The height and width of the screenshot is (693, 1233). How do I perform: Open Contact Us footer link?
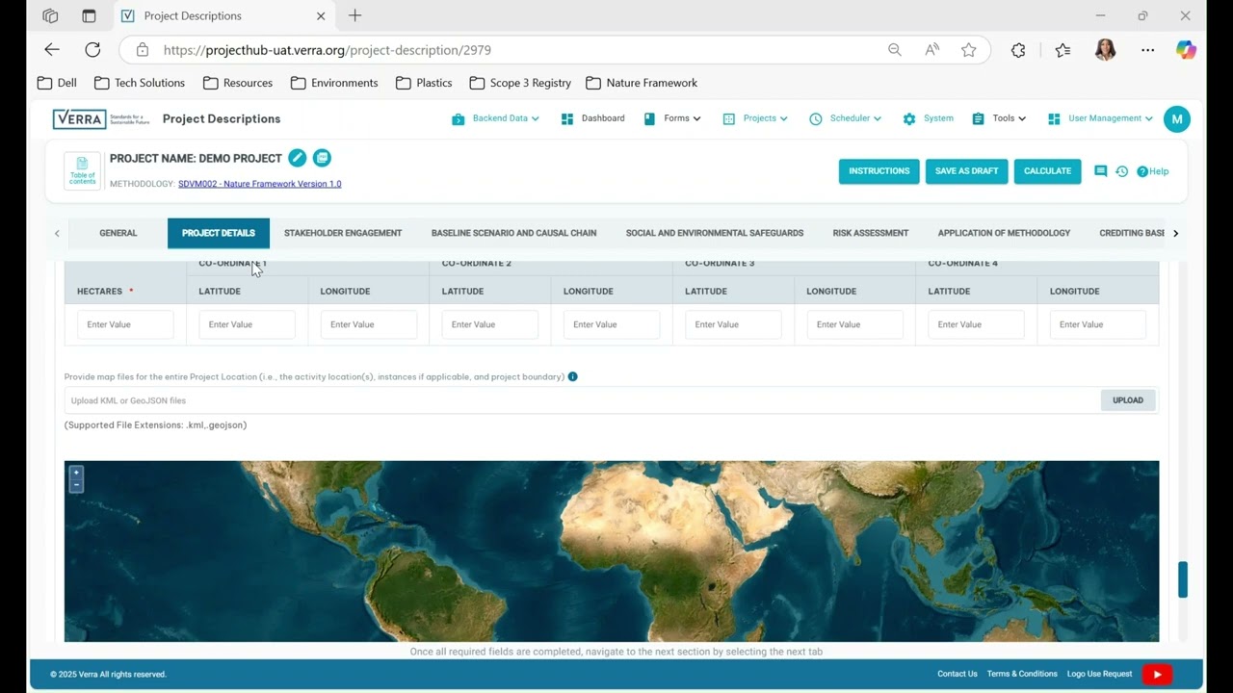957,674
